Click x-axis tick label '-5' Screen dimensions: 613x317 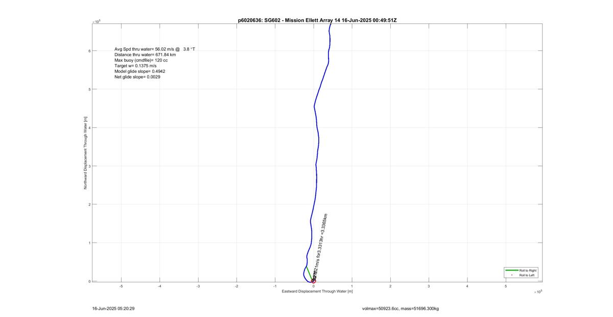[x=121, y=286]
